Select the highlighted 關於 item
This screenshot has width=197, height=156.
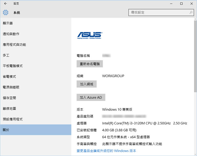36,130
